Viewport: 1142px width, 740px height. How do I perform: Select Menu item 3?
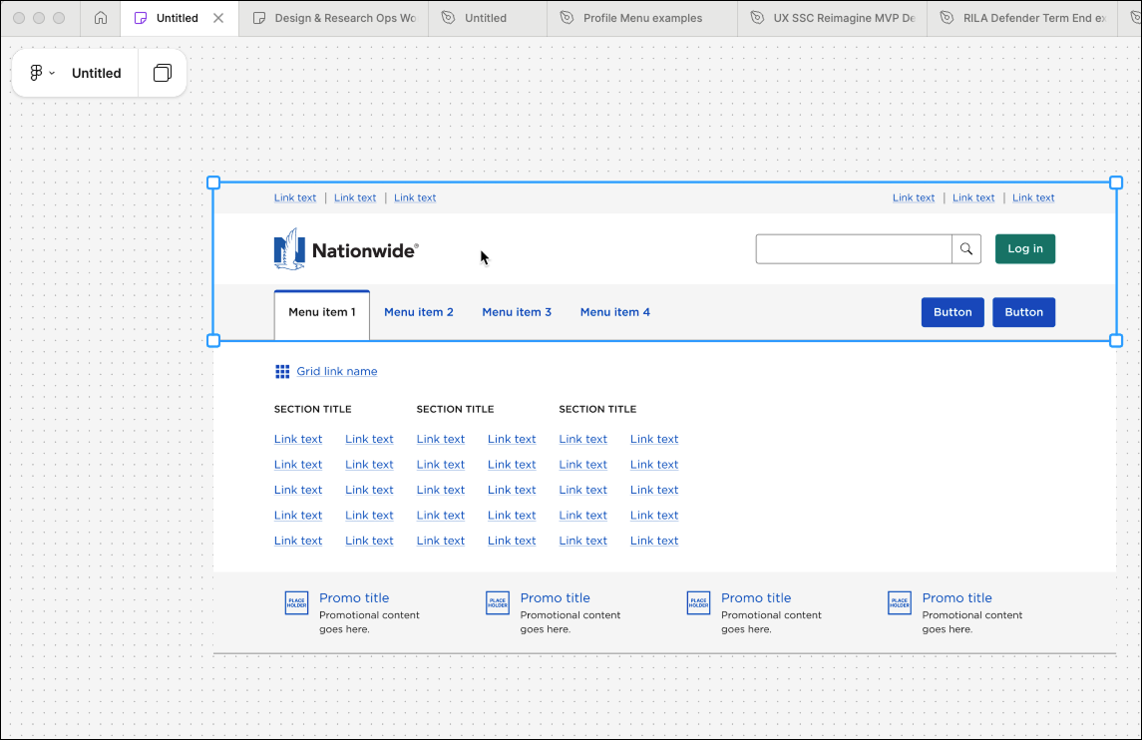pyautogui.click(x=517, y=312)
